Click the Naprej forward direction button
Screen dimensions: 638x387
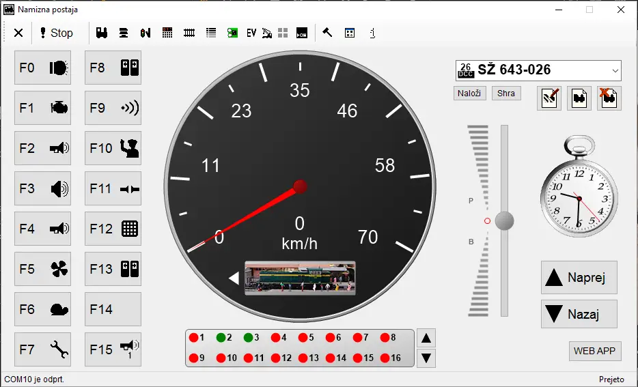(579, 278)
